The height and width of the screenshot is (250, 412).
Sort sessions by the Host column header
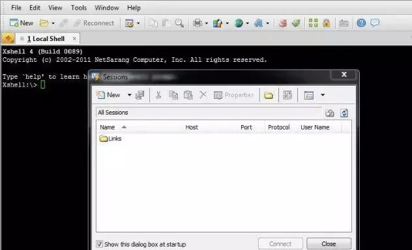point(192,127)
